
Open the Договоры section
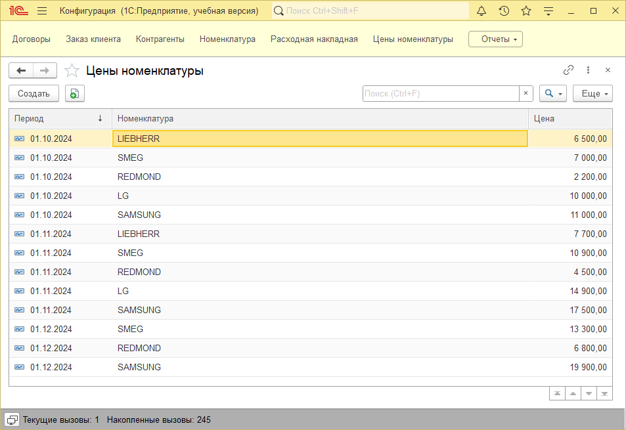coord(32,39)
